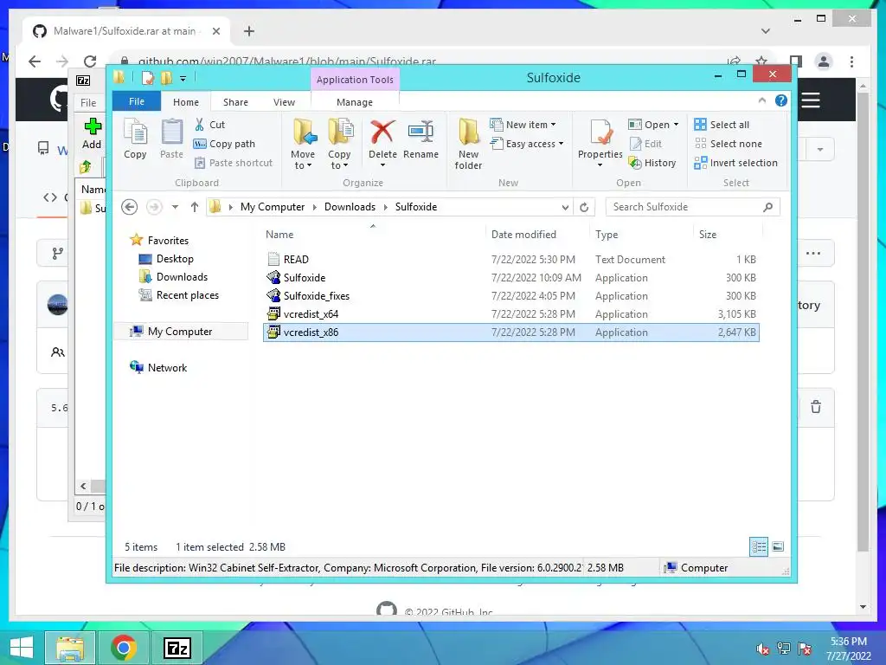Sort files by Type column header
The width and height of the screenshot is (886, 665).
click(x=607, y=234)
